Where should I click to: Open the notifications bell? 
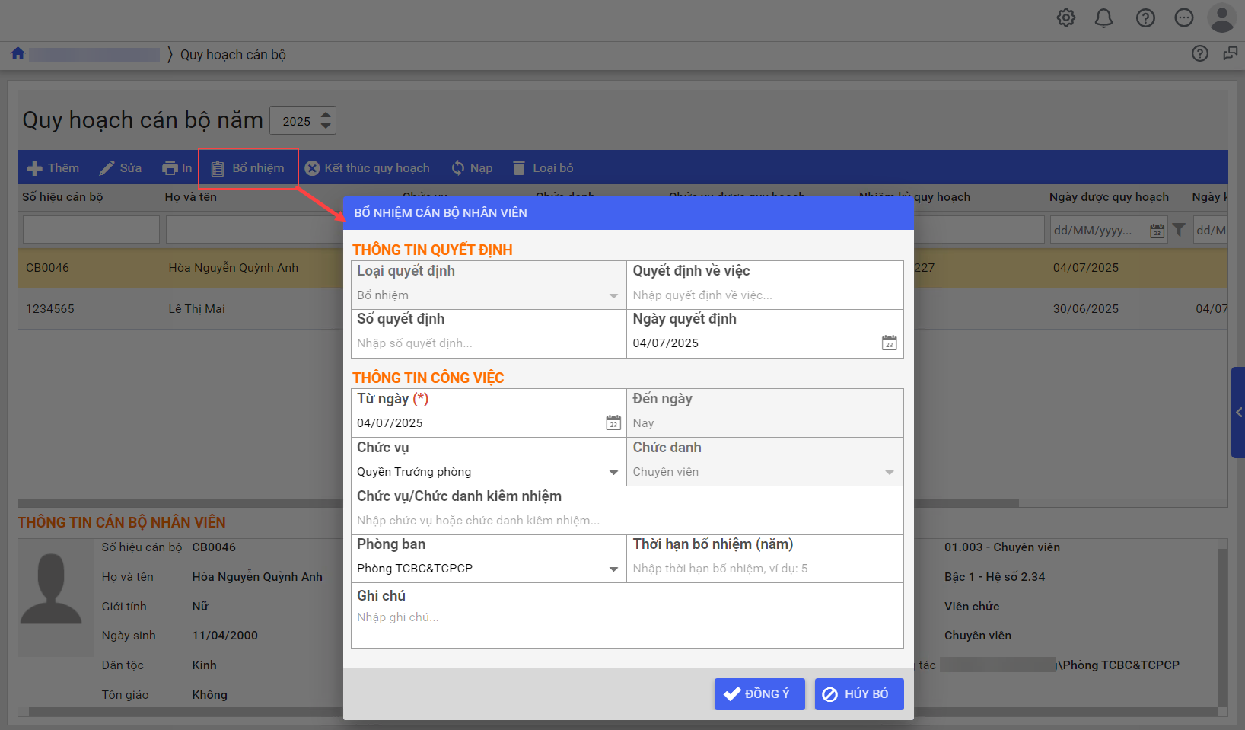tap(1103, 18)
